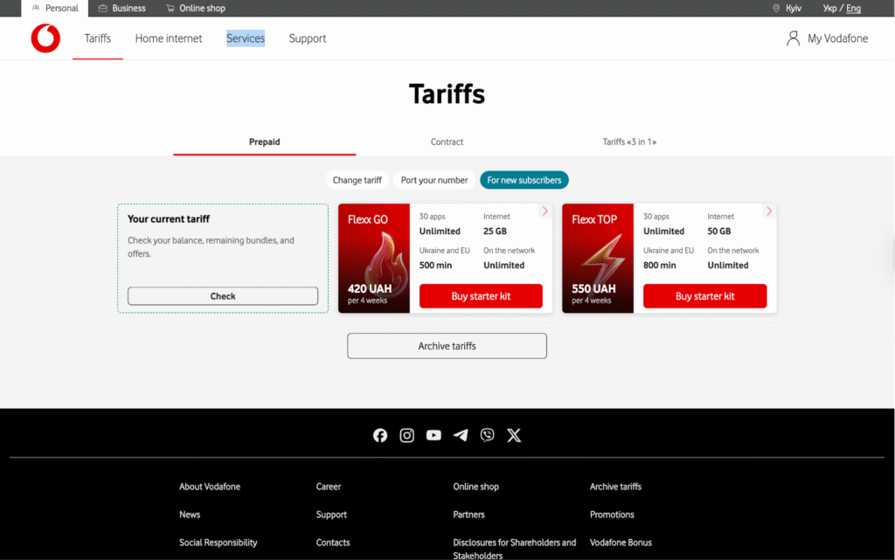This screenshot has width=895, height=560.
Task: Click the location pin icon near Kyiv
Action: point(776,8)
